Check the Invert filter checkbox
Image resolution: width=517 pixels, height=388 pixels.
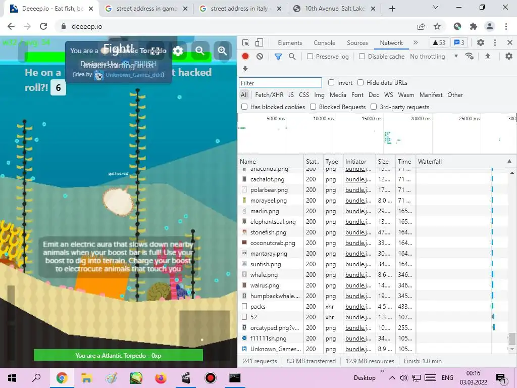point(331,82)
